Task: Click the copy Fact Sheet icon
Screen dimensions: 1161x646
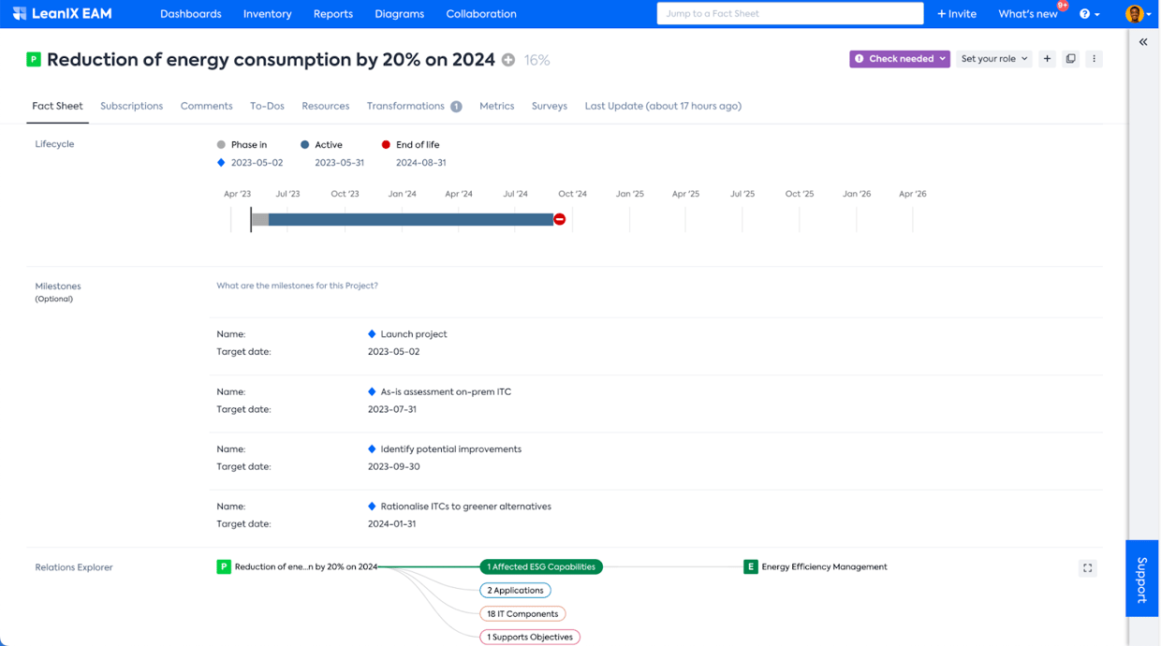Action: 1070,58
